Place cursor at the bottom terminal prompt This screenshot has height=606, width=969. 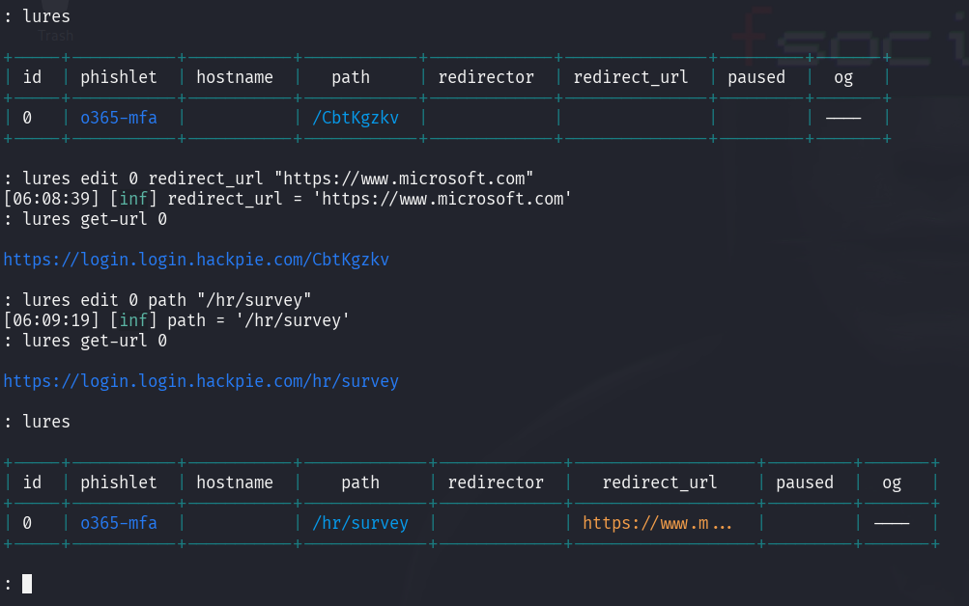click(x=27, y=584)
